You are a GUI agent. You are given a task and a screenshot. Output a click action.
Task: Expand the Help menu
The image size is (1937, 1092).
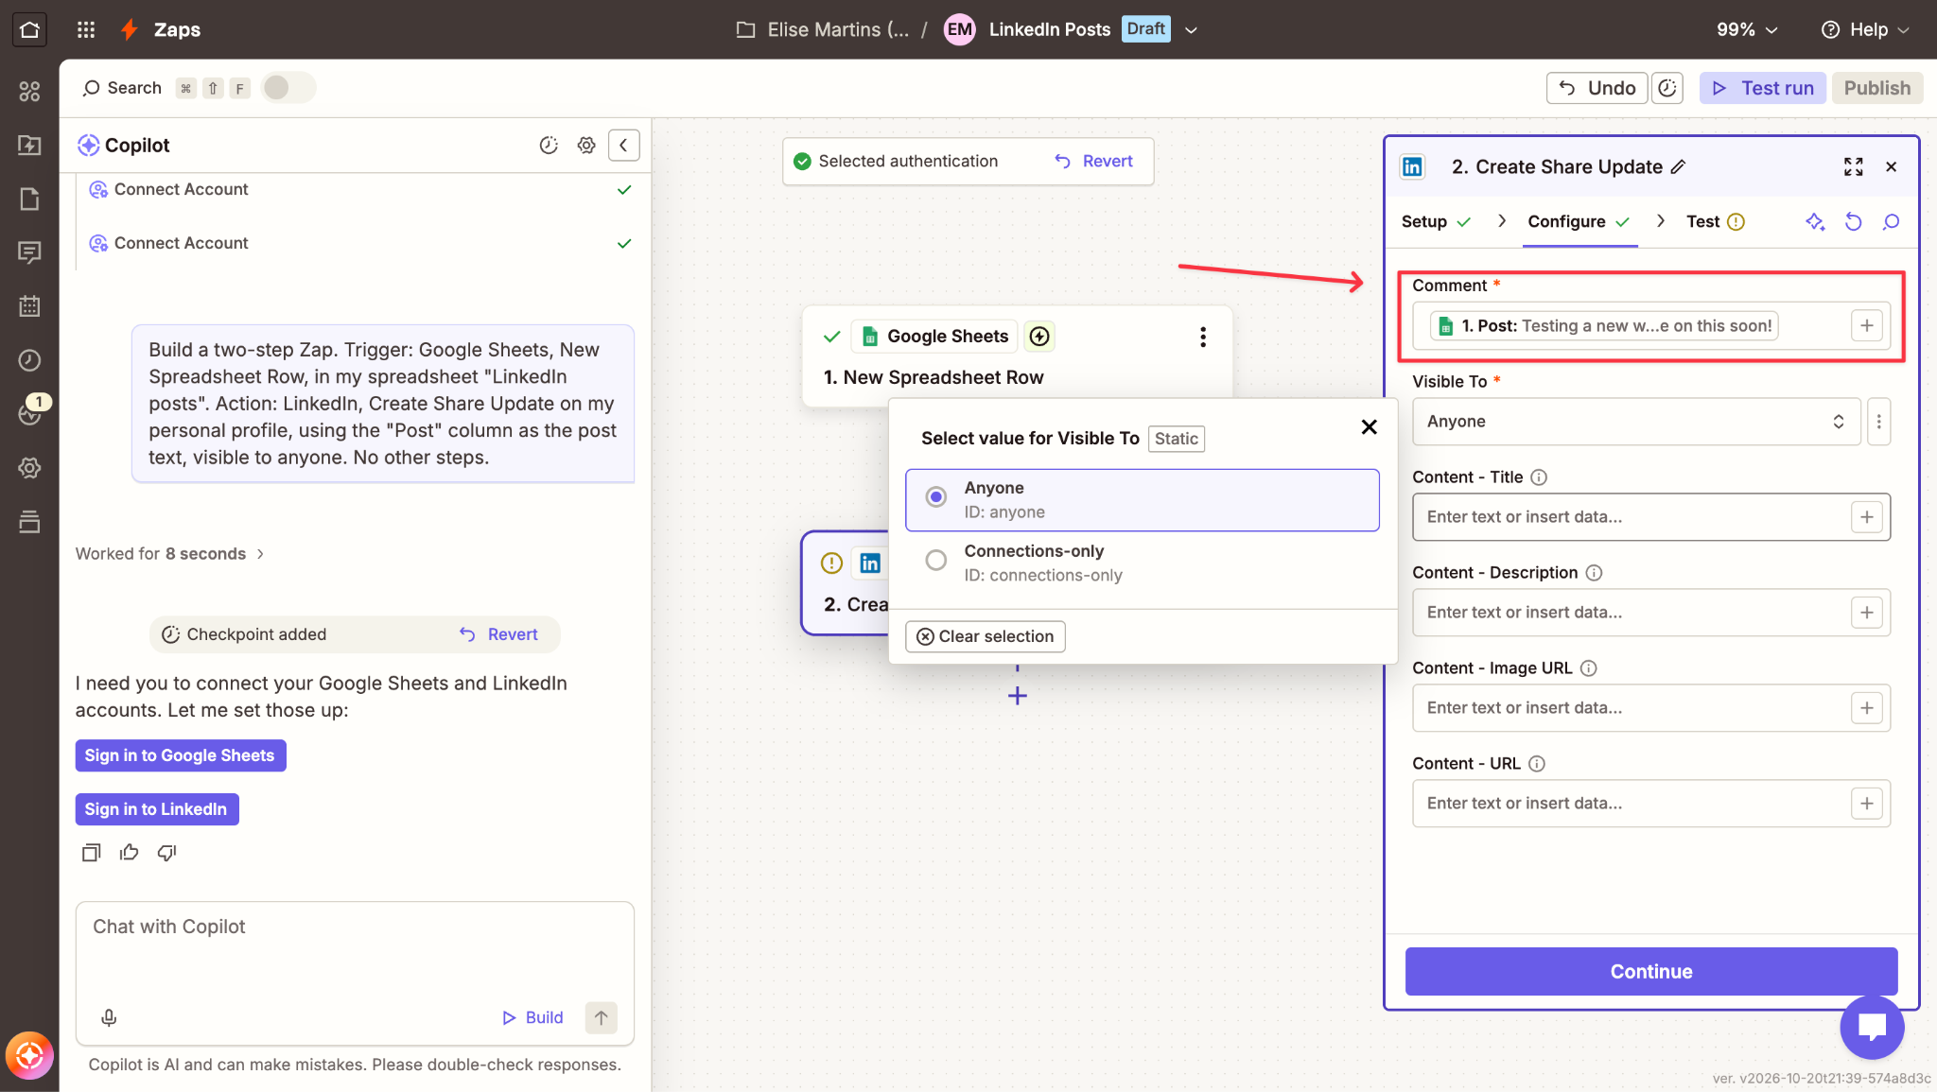click(1866, 29)
